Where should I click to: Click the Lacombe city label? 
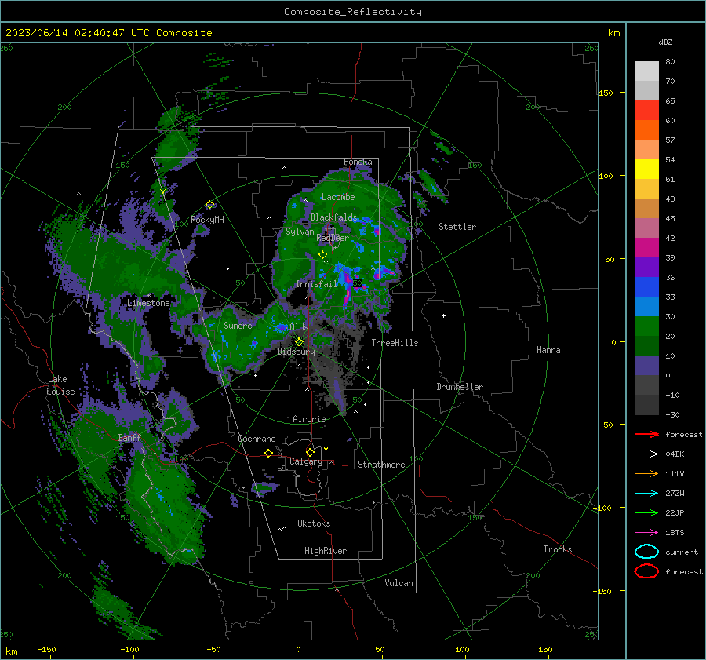[x=338, y=197]
